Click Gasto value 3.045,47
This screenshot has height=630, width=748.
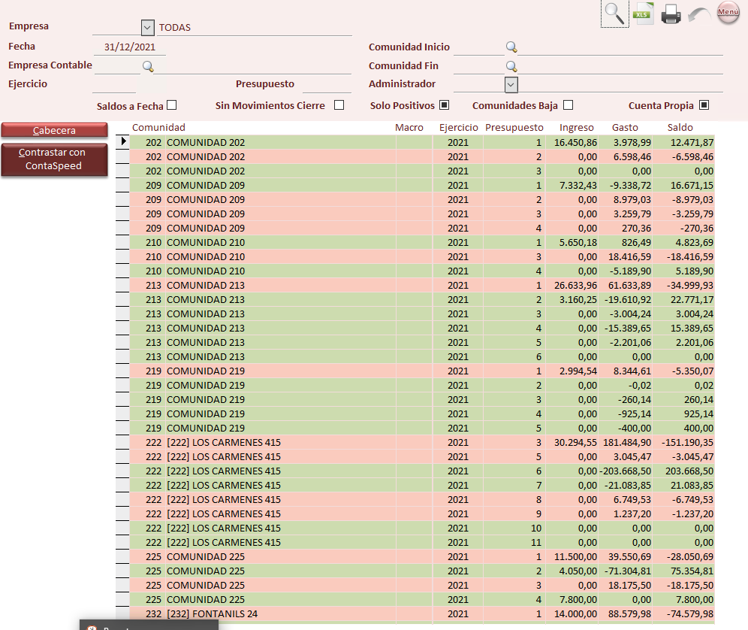click(632, 456)
